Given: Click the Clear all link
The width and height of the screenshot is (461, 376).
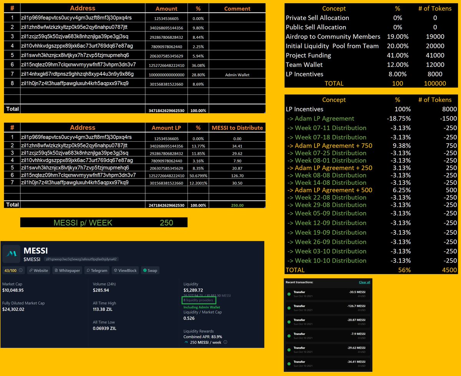Looking at the screenshot, I should click(365, 282).
